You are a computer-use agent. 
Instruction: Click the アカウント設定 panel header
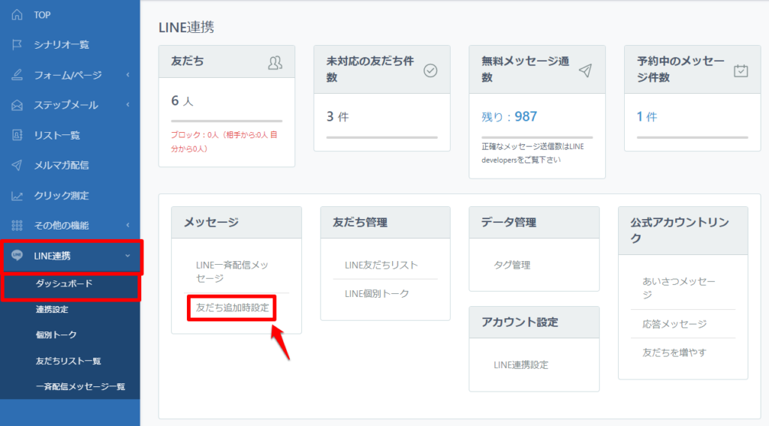click(x=534, y=322)
